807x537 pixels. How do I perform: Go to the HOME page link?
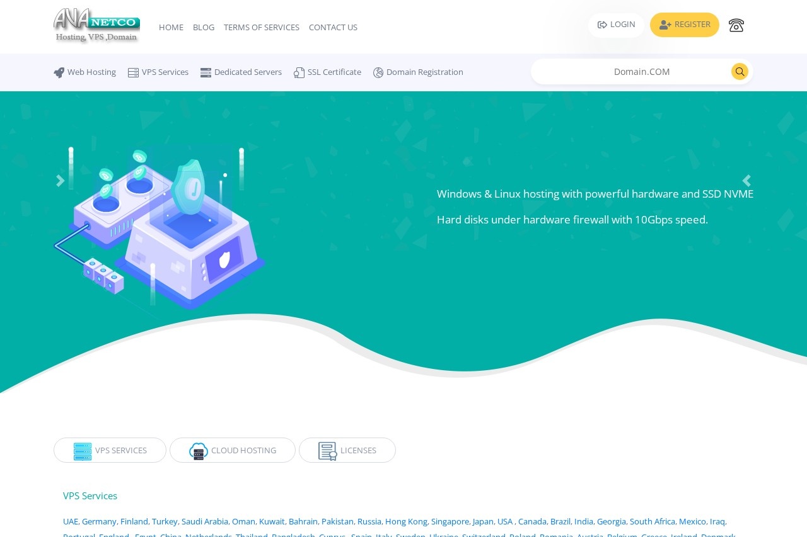171,27
